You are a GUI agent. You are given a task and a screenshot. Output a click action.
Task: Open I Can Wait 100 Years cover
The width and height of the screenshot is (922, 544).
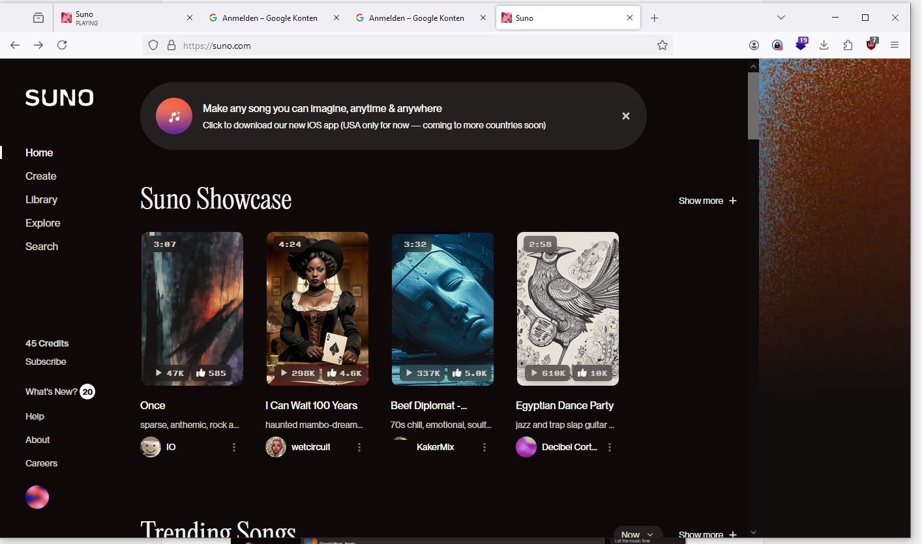tap(318, 309)
